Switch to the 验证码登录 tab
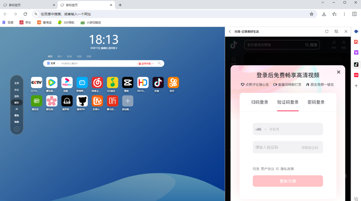 click(288, 102)
